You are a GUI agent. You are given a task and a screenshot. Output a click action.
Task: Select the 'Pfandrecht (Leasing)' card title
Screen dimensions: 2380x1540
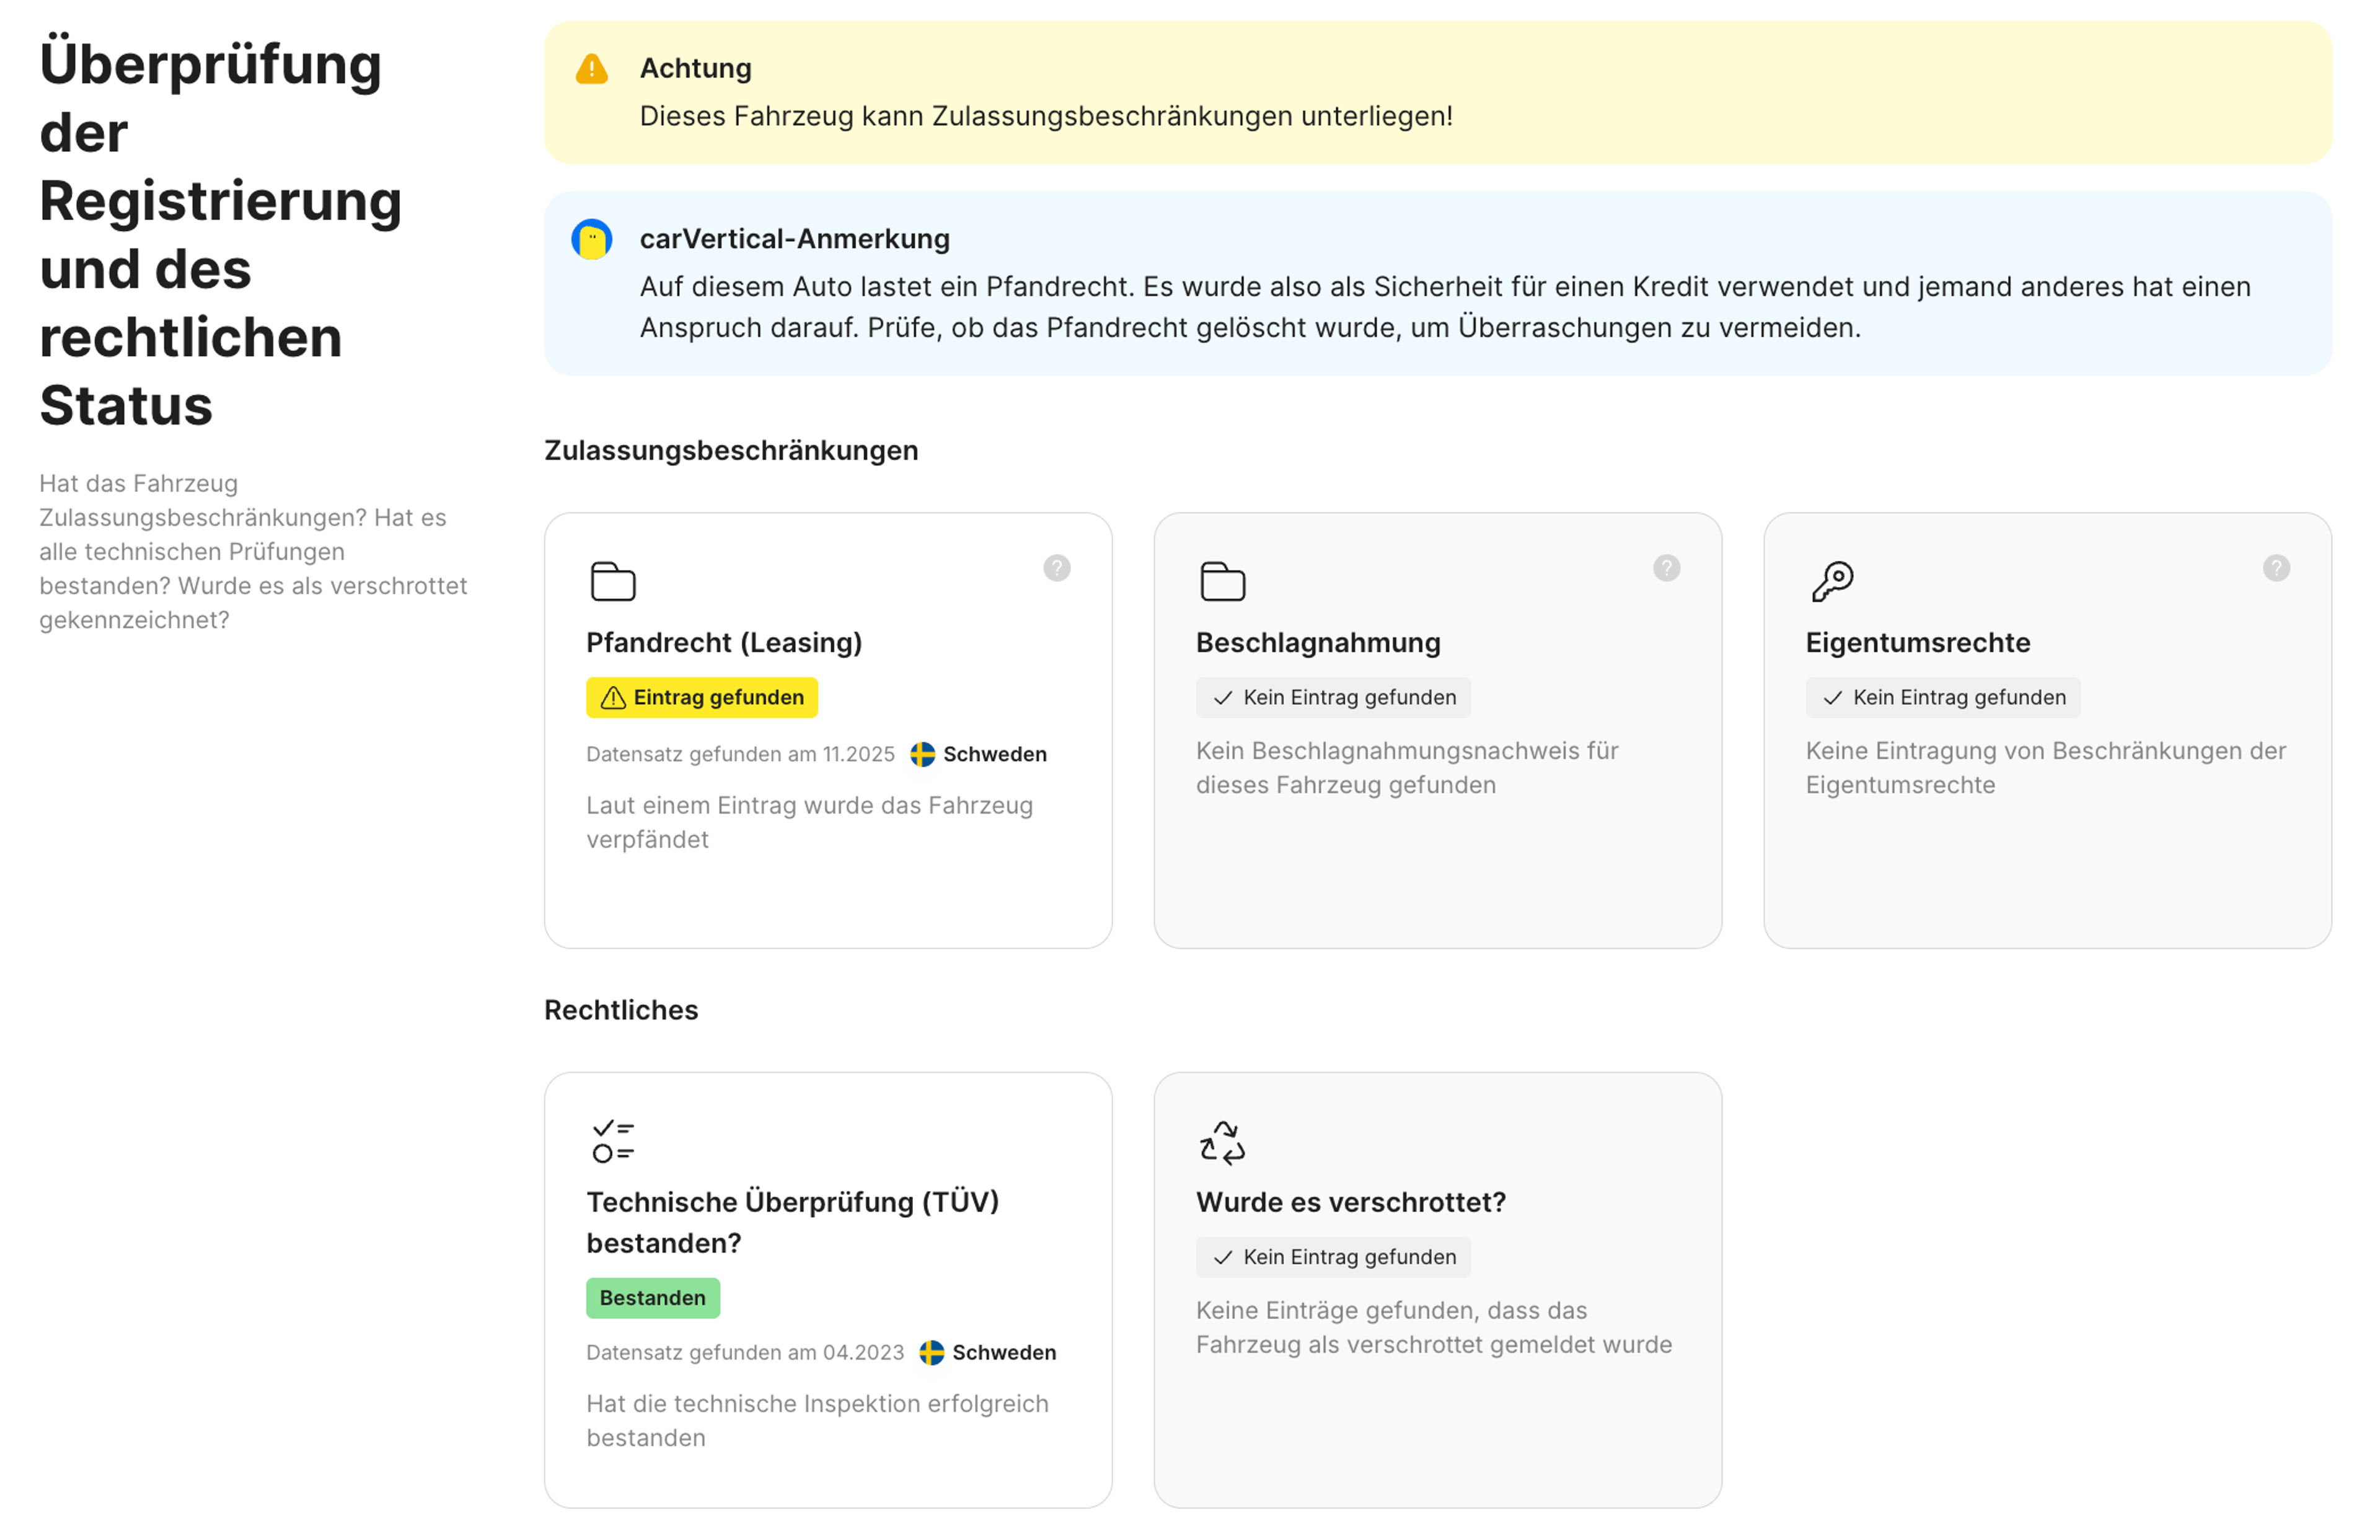(724, 643)
